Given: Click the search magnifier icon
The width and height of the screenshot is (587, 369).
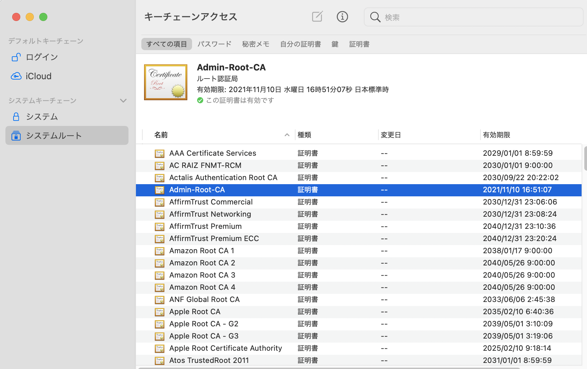Looking at the screenshot, I should (x=375, y=17).
